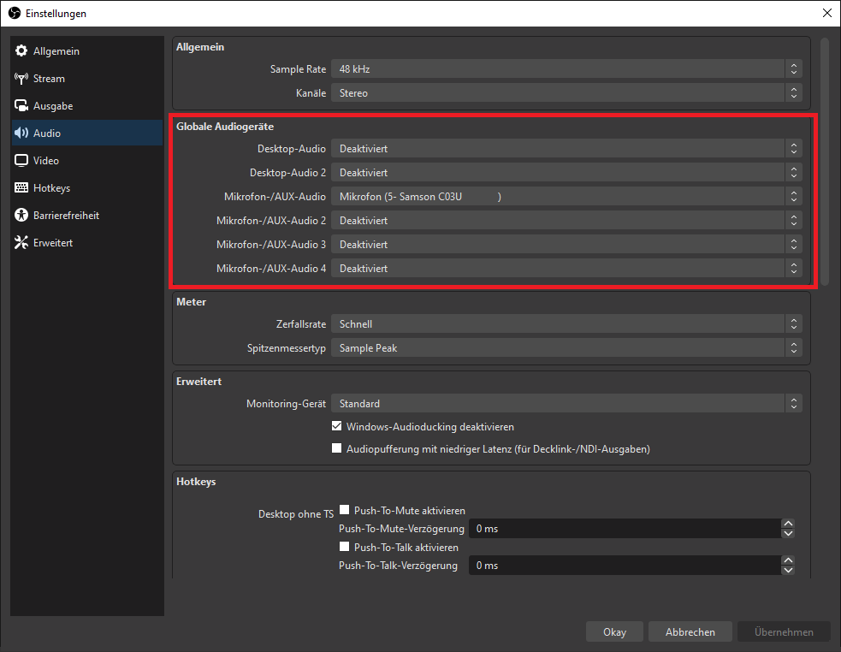Click the Allgemein gear icon in sidebar

pyautogui.click(x=21, y=51)
